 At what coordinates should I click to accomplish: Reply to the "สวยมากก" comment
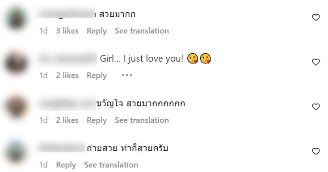(x=97, y=31)
